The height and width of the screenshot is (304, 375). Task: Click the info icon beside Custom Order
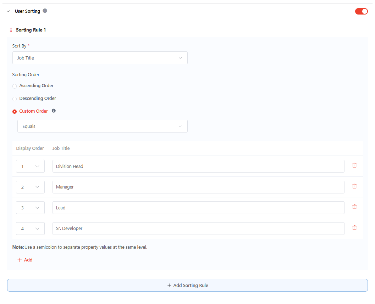54,111
